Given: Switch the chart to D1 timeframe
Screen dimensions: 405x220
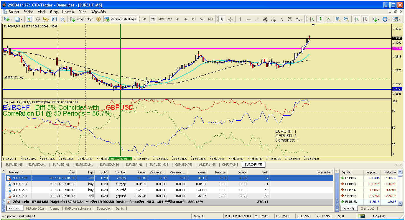Looking at the screenshot, I should click(x=194, y=19).
